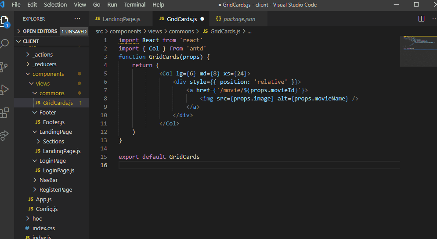Open the Explorer view in activity bar
Screen dimensions: 437x239
[x=5, y=21]
